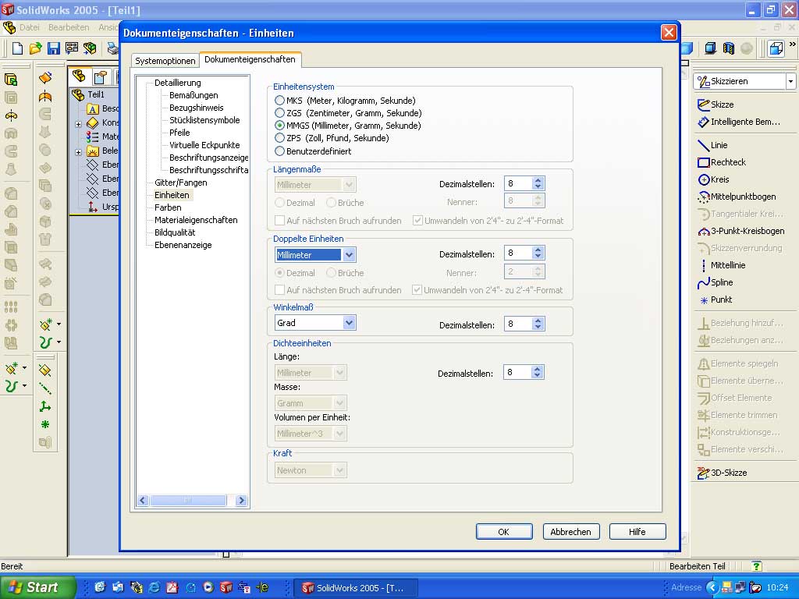Select the Skizze sketch tool icon
The width and height of the screenshot is (799, 599).
(703, 105)
